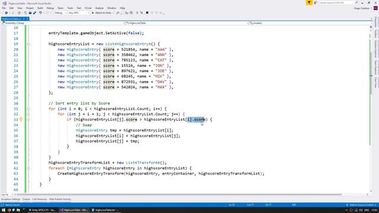
Task: Click the name string "CAT" on line 22
Action: (161, 60)
